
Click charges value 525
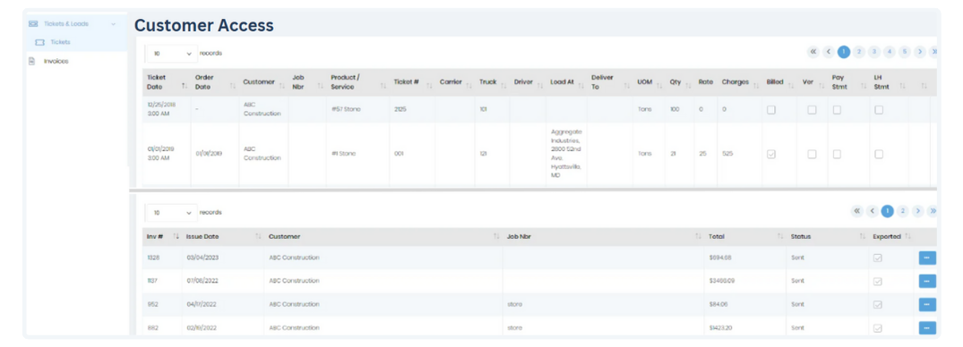727,154
